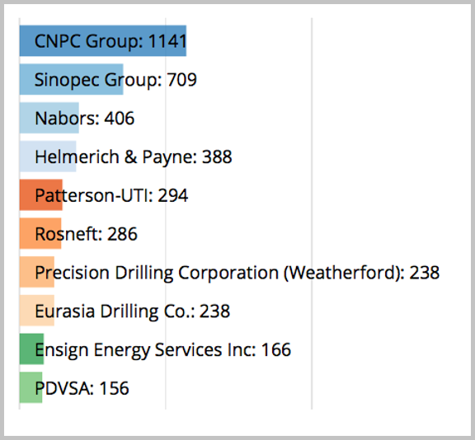Image resolution: width=475 pixels, height=440 pixels.
Task: Click the '(Weatherford): 238' label text
Action: point(362,274)
